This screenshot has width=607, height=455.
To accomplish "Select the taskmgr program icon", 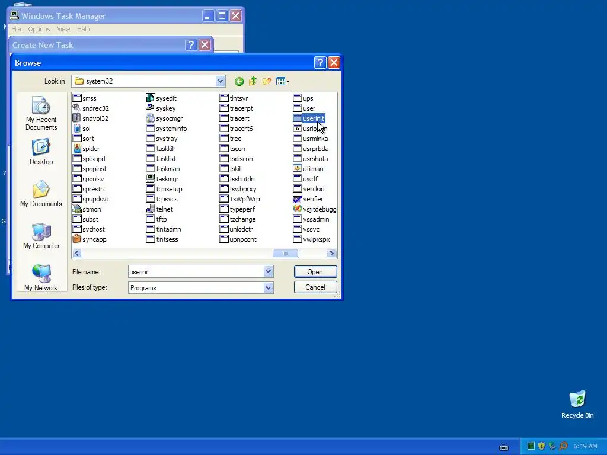I will (x=150, y=179).
